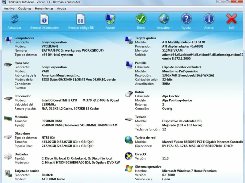The height and width of the screenshot is (183, 245).
Task: Click the 242,94GB free space value
Action: pyautogui.click(x=67, y=146)
